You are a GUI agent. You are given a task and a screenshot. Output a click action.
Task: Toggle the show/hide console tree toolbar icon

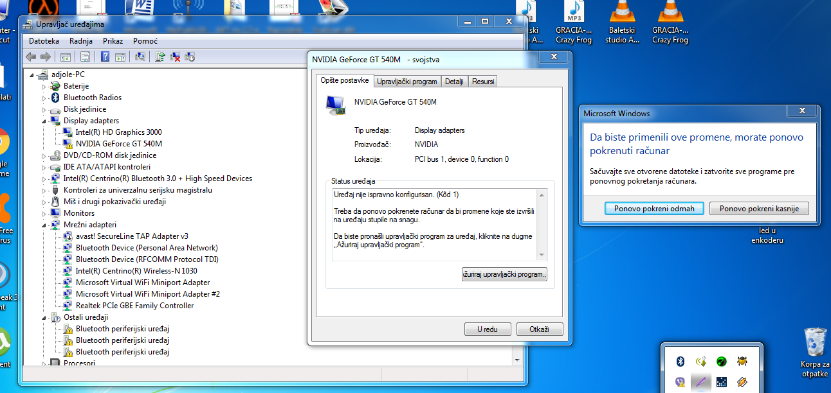tap(65, 57)
